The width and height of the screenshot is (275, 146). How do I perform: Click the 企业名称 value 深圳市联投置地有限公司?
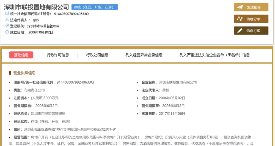tap(178, 82)
